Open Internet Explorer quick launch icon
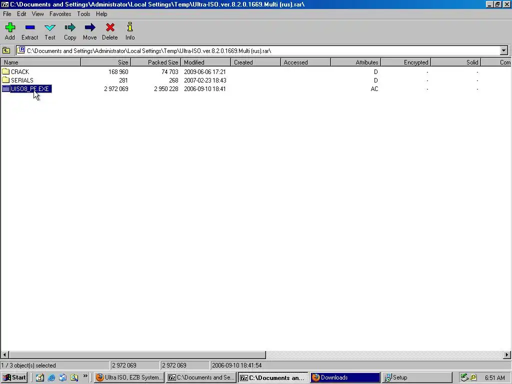The height and width of the screenshot is (384, 512). [x=51, y=378]
